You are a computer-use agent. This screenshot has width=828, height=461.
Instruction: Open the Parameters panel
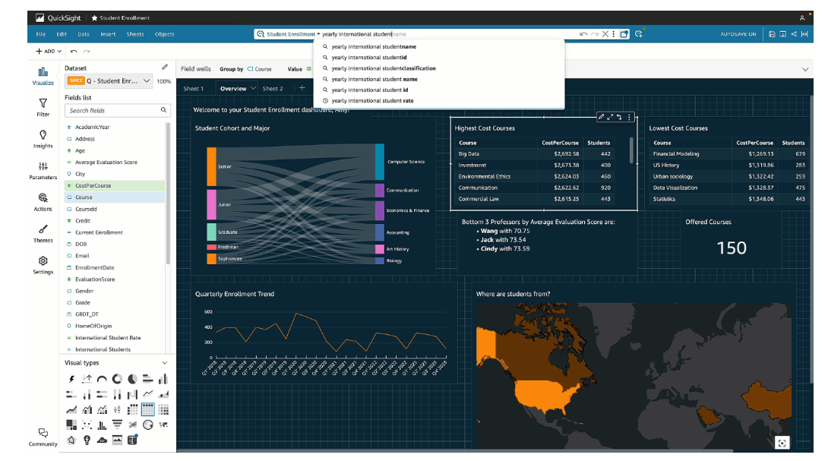pyautogui.click(x=43, y=171)
